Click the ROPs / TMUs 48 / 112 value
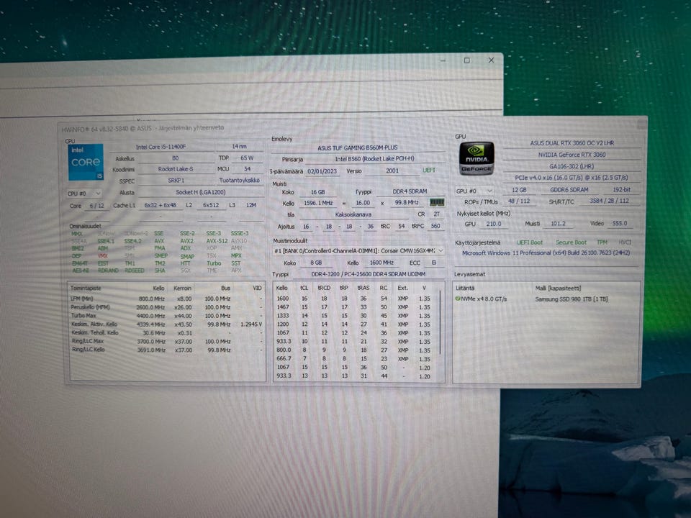 (x=519, y=201)
